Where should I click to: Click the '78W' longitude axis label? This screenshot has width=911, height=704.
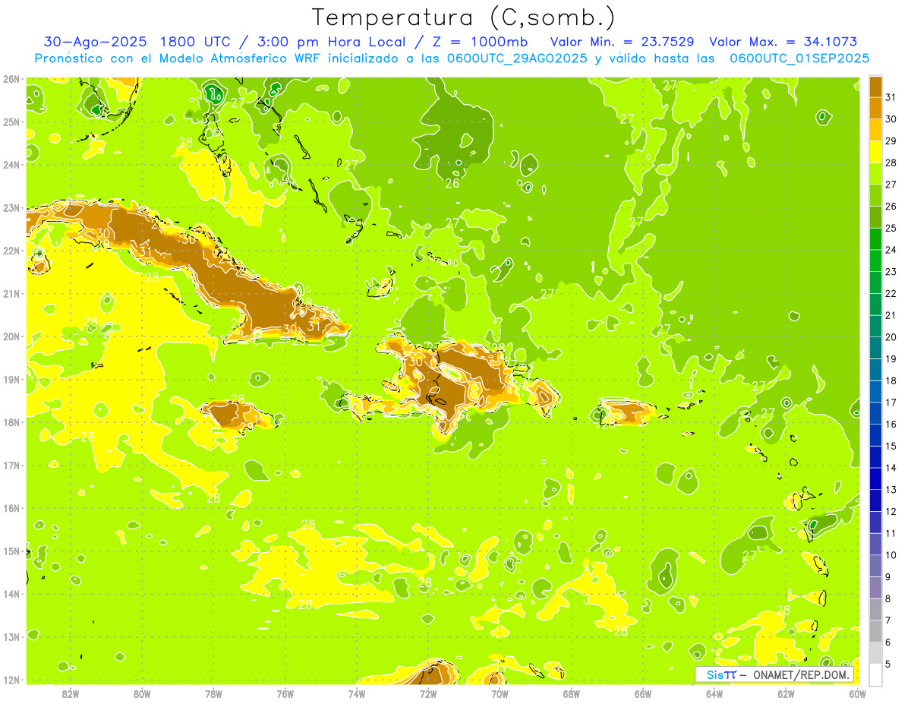213,693
